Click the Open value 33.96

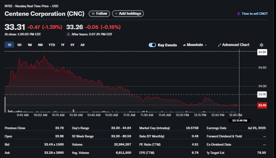59,136
